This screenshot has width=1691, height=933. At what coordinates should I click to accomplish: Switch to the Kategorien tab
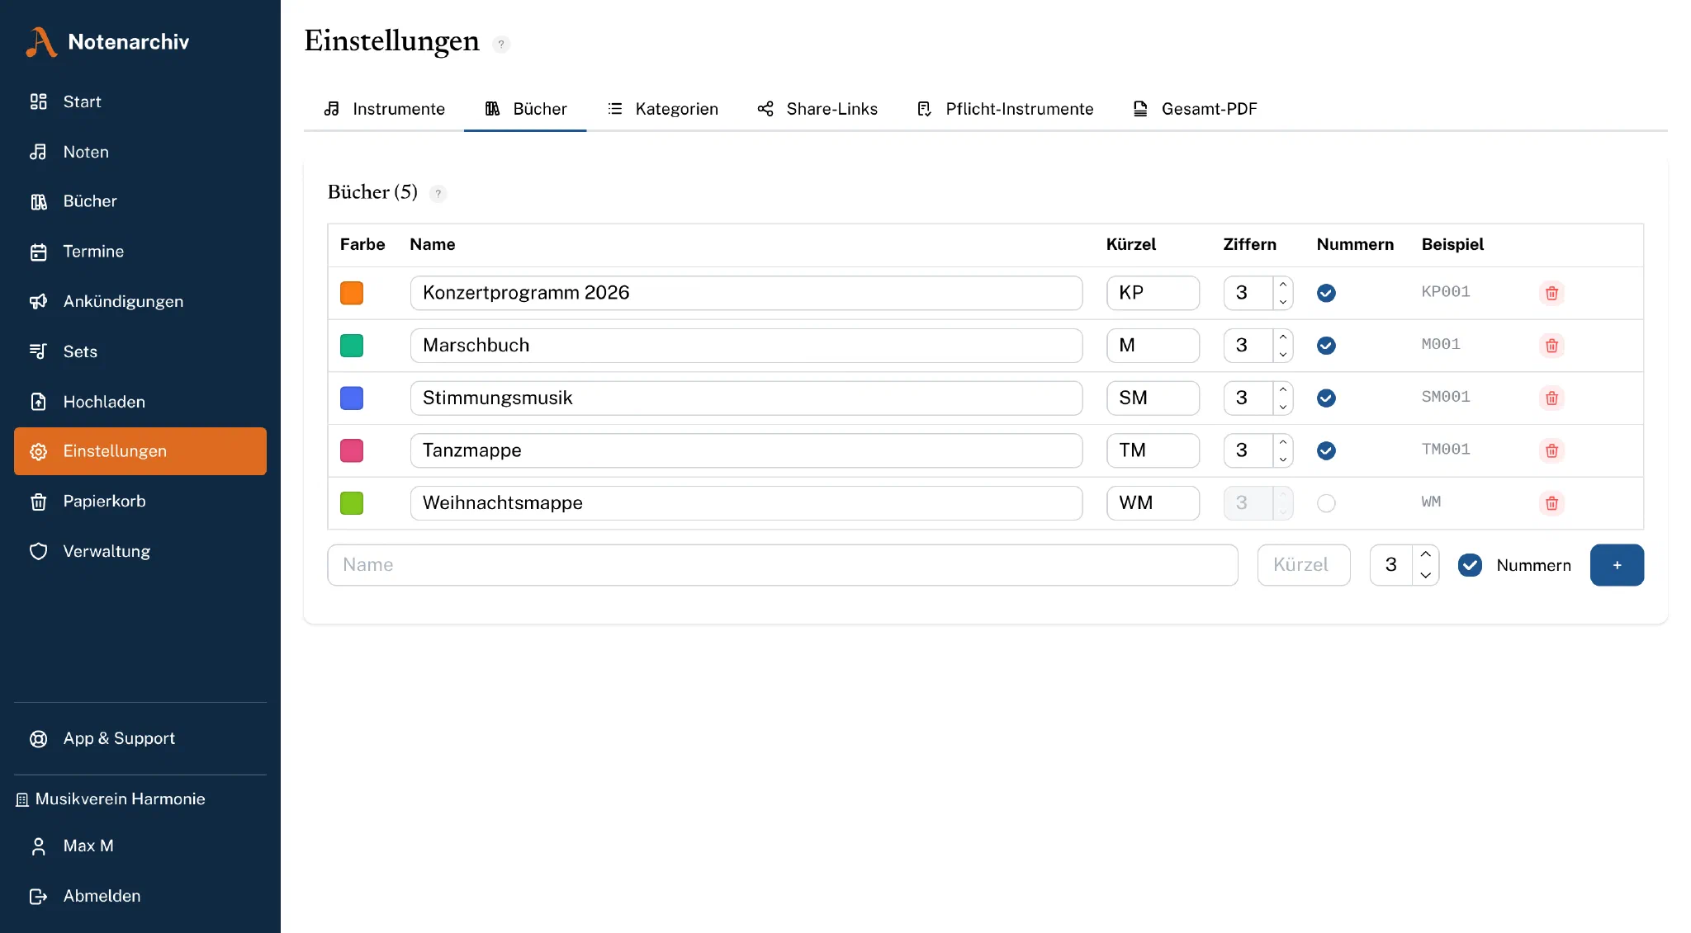point(662,109)
